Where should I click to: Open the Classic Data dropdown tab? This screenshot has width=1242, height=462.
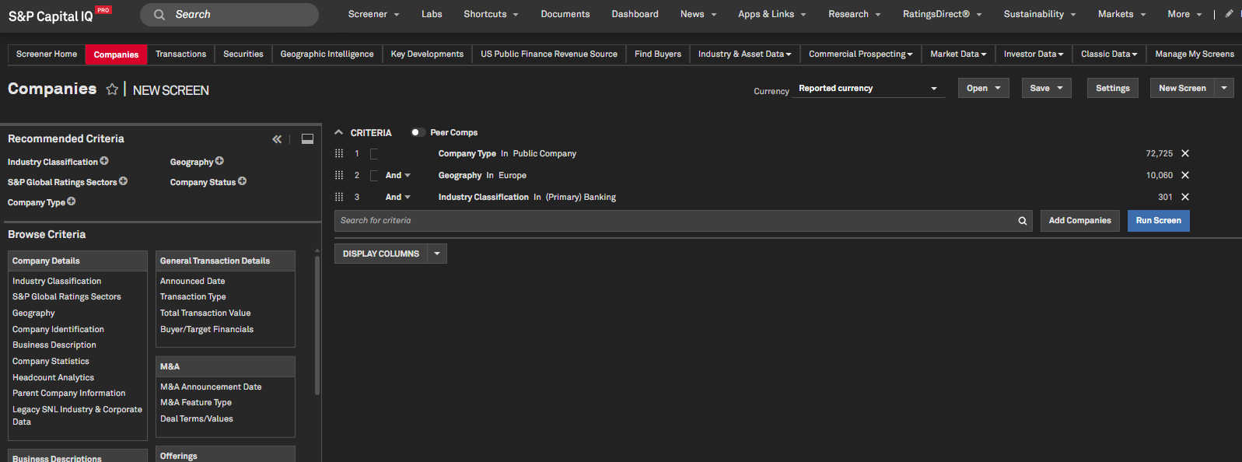(x=1109, y=54)
